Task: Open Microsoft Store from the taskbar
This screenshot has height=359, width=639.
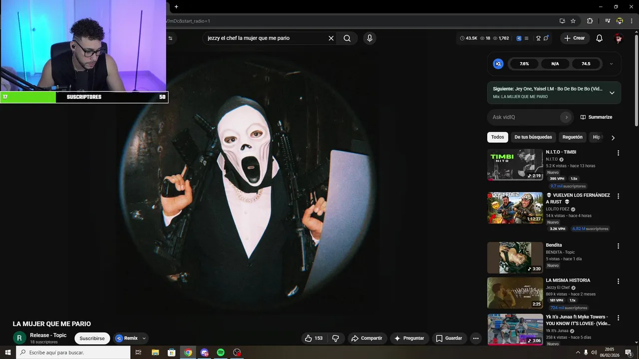Action: 172,353
